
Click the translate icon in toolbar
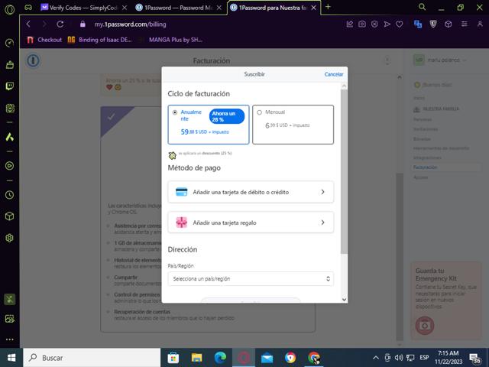pyautogui.click(x=418, y=24)
